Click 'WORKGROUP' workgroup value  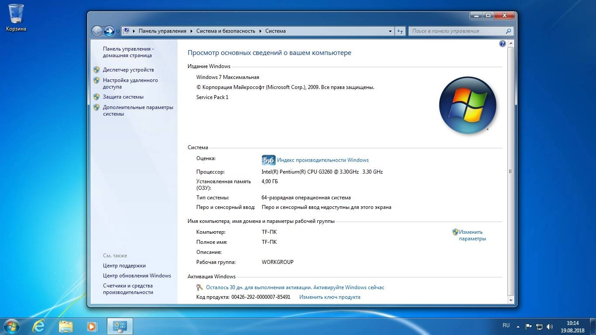(x=277, y=262)
